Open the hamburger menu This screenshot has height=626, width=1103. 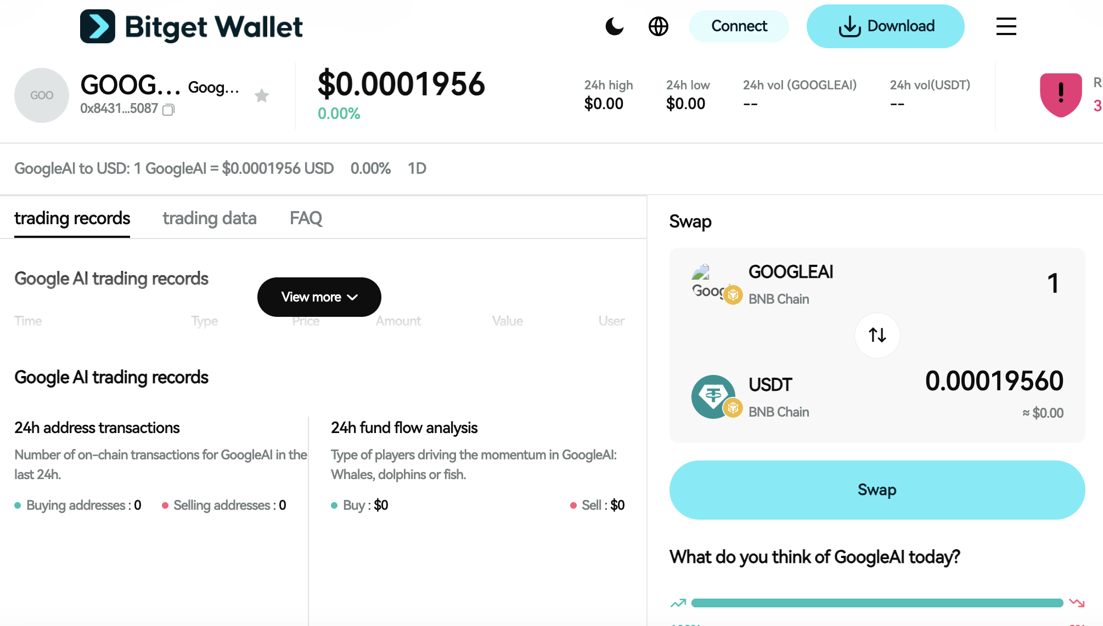(x=1006, y=26)
